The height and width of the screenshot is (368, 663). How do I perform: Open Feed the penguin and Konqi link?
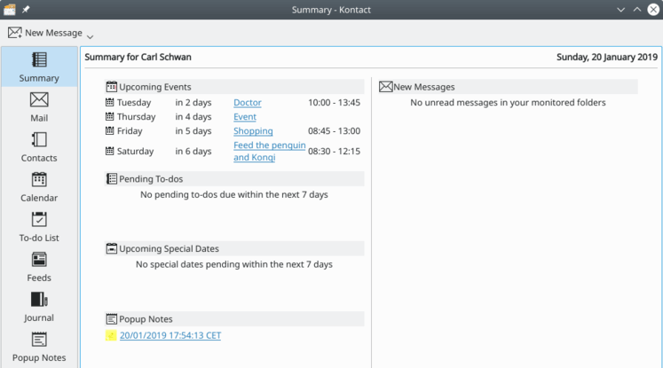coord(269,152)
